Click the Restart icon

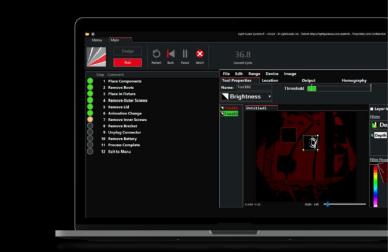156,54
